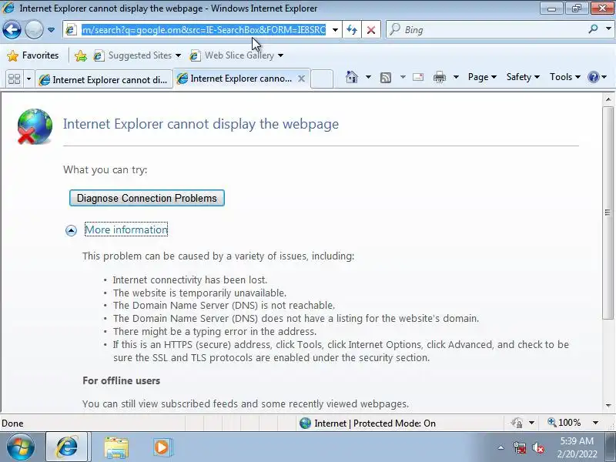Click the Internet zone globe in status bar

(x=305, y=423)
